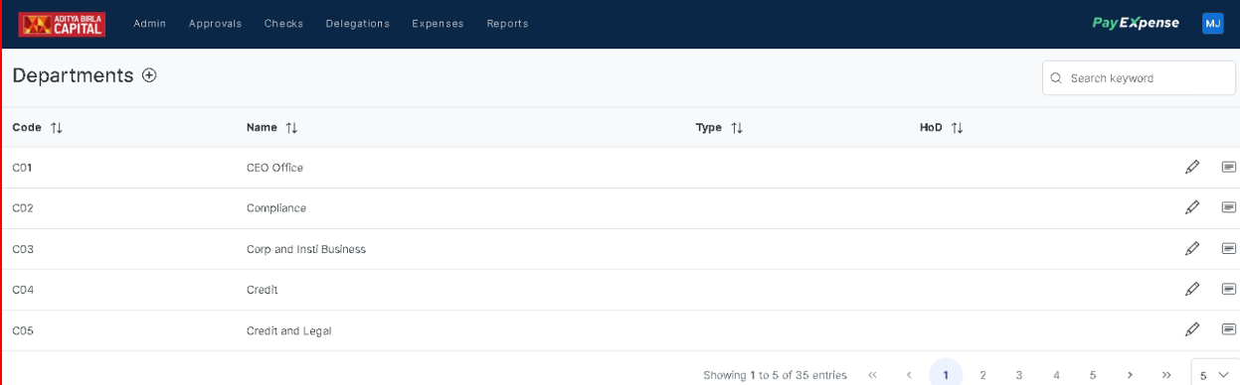The width and height of the screenshot is (1240, 385).
Task: Open the Expenses menu
Action: point(438,24)
